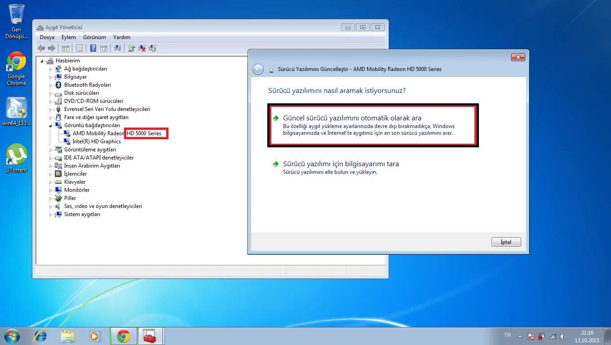Screen dimensions: 611x345
Task: Click the Disable device toolbar icon
Action: coord(152,48)
